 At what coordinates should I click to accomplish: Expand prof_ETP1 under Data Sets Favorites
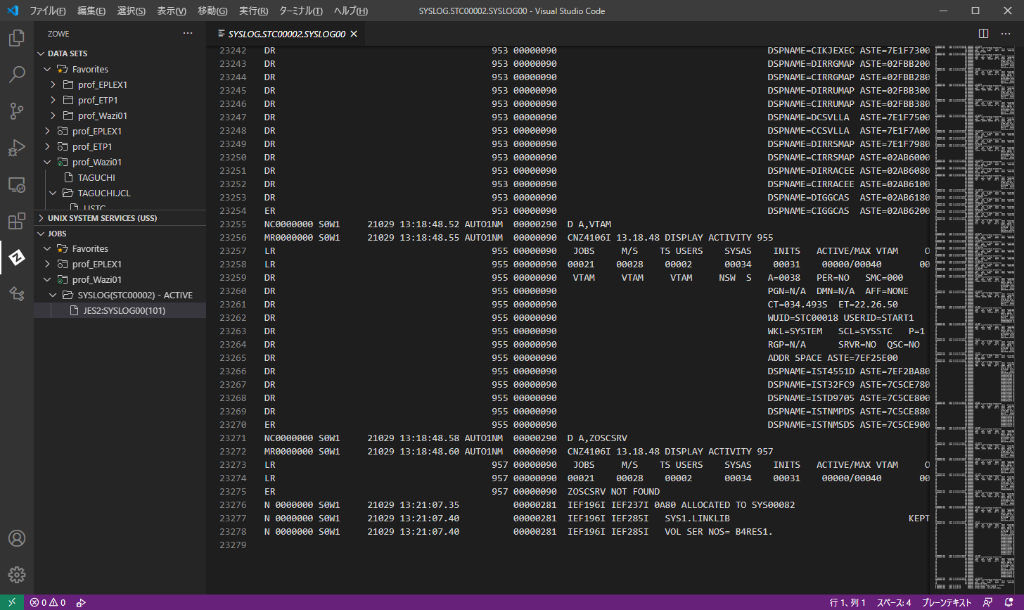53,100
